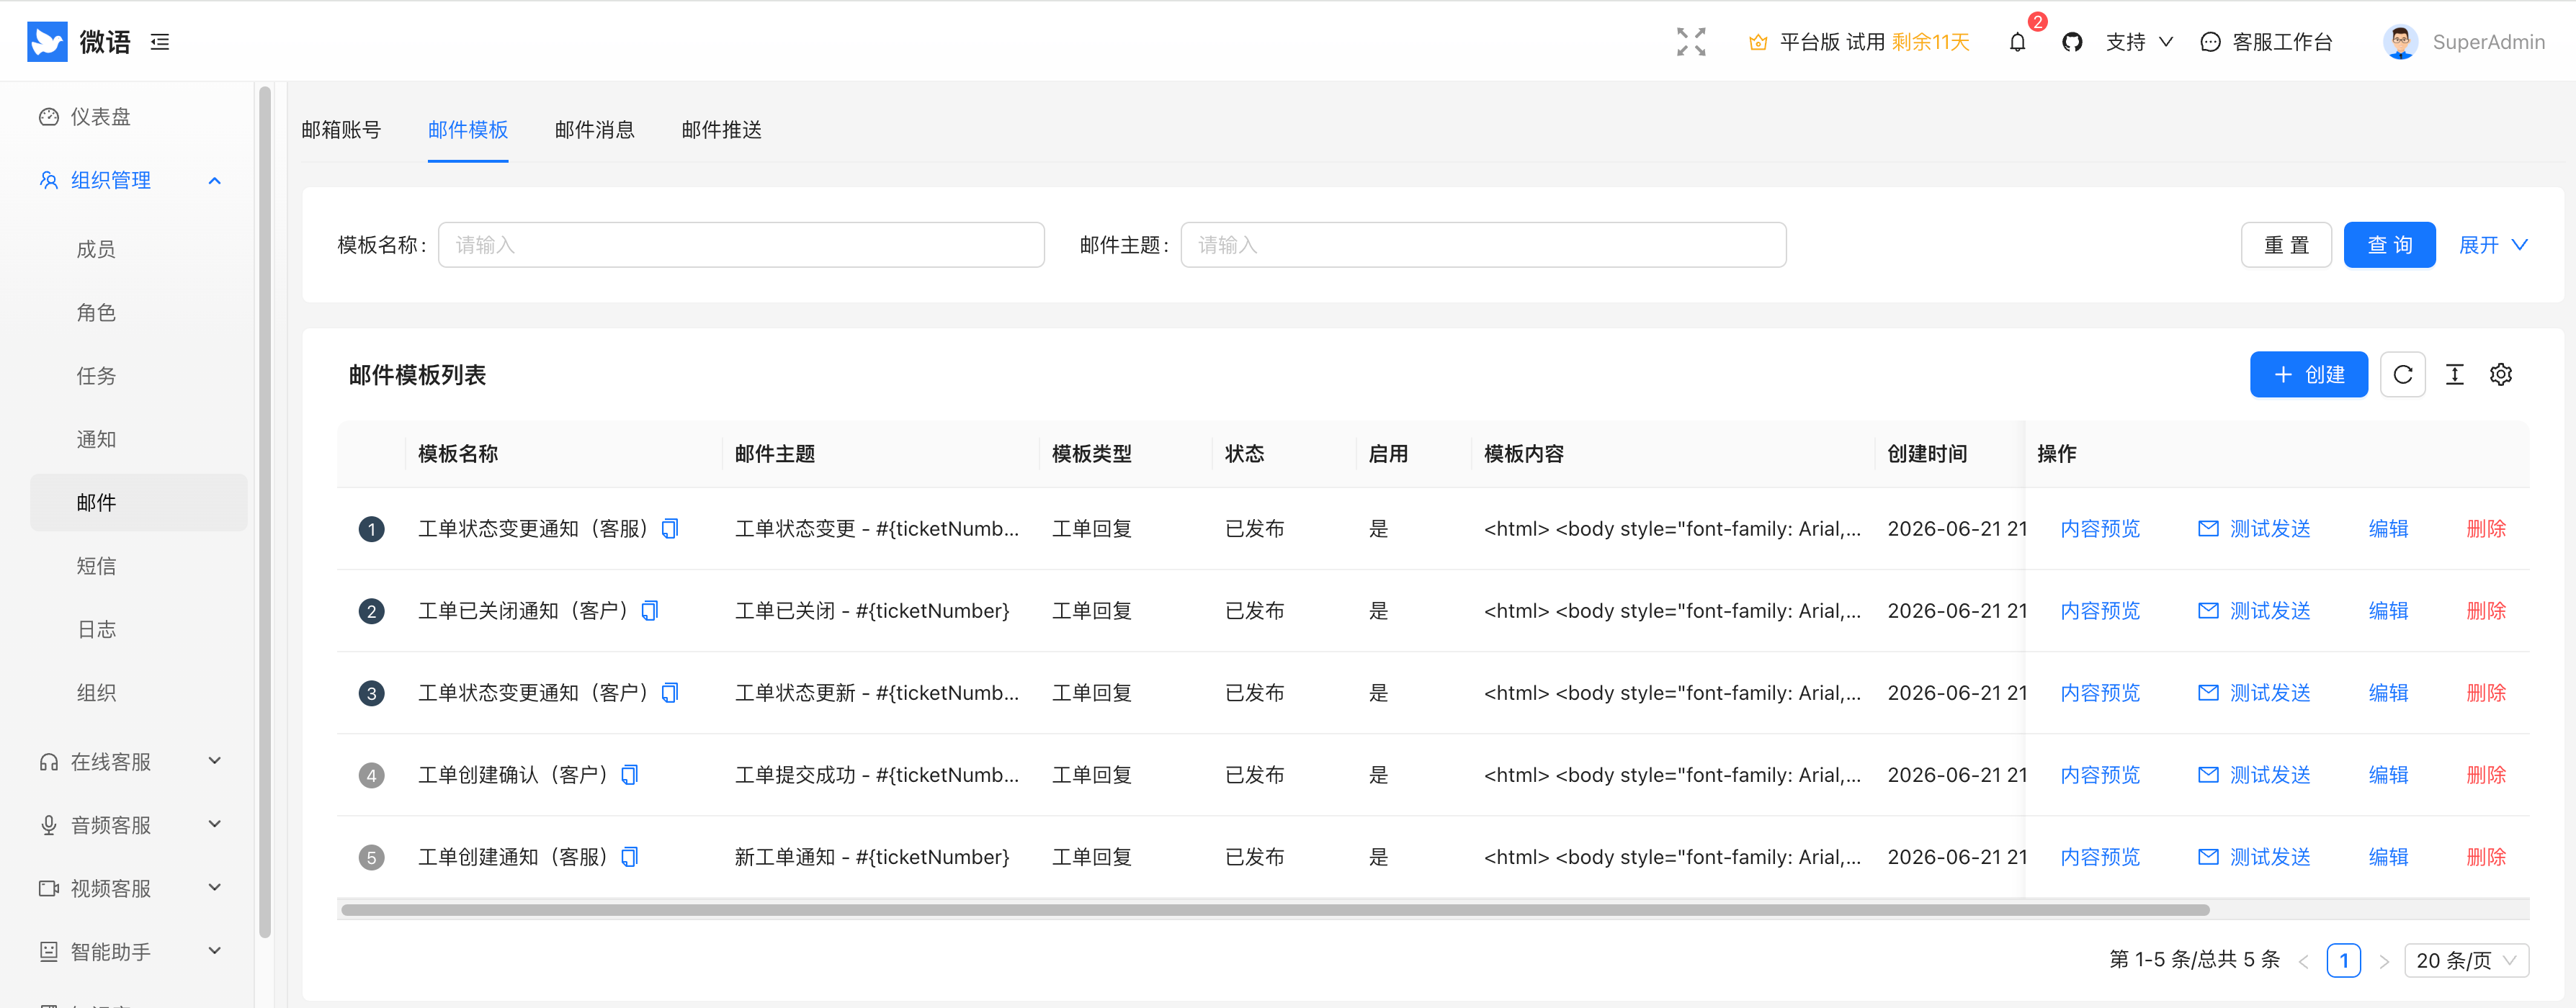Click the 查询 button
2576x1008 pixels.
(x=2389, y=245)
